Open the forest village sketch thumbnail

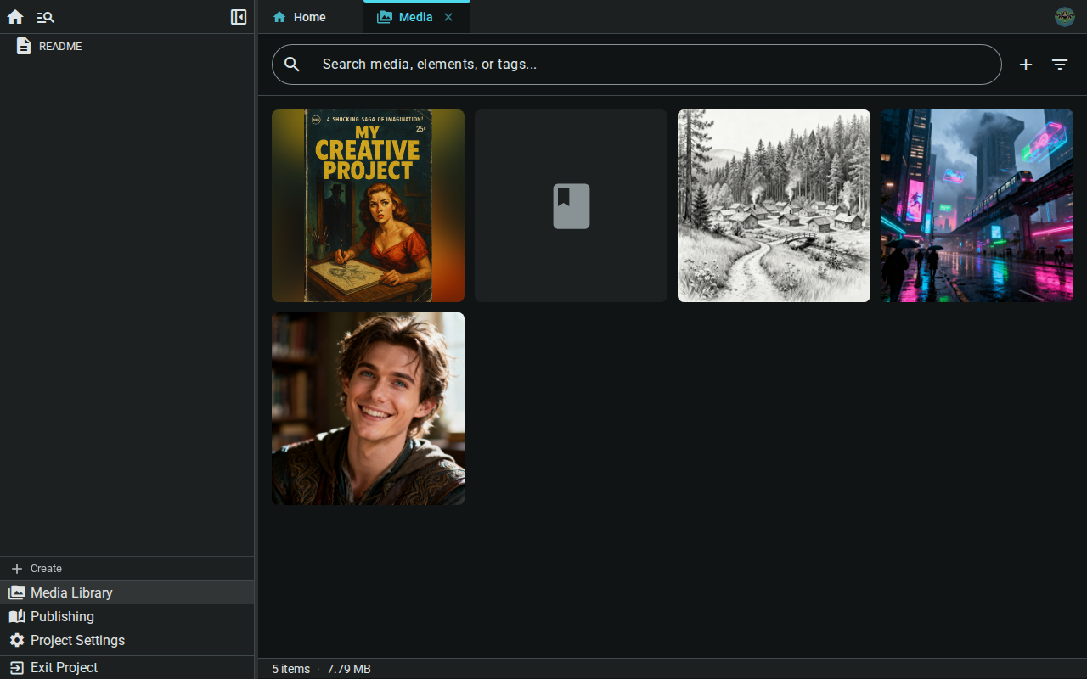[x=774, y=205]
